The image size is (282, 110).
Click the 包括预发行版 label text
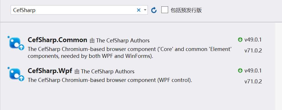coord(186,10)
